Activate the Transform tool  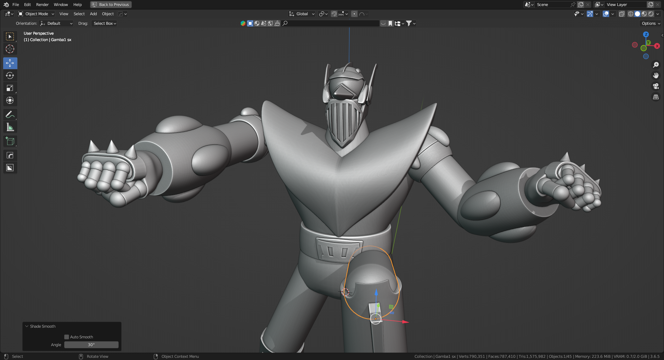click(x=10, y=100)
